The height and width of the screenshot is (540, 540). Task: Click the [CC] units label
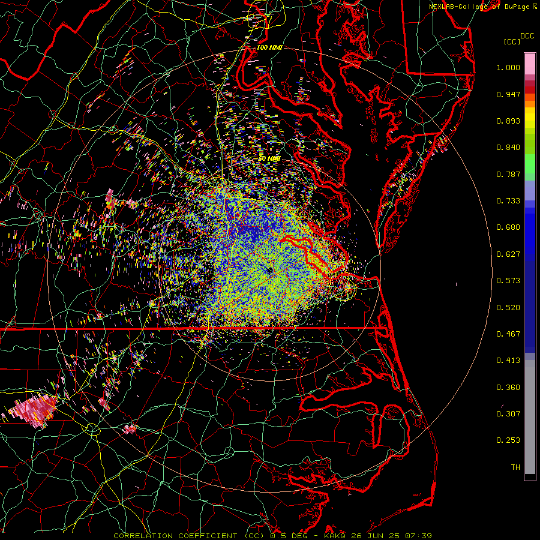(512, 41)
